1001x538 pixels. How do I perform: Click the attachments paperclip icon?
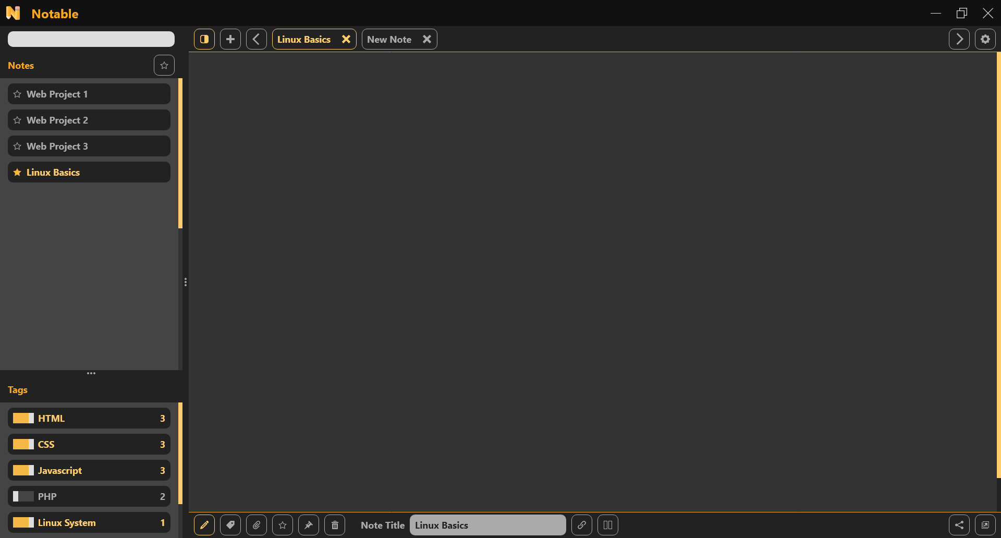257,525
